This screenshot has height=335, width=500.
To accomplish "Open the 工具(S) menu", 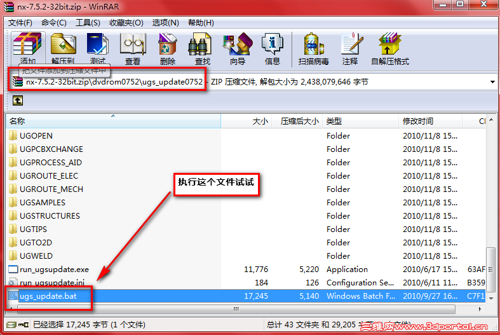I will [x=88, y=23].
